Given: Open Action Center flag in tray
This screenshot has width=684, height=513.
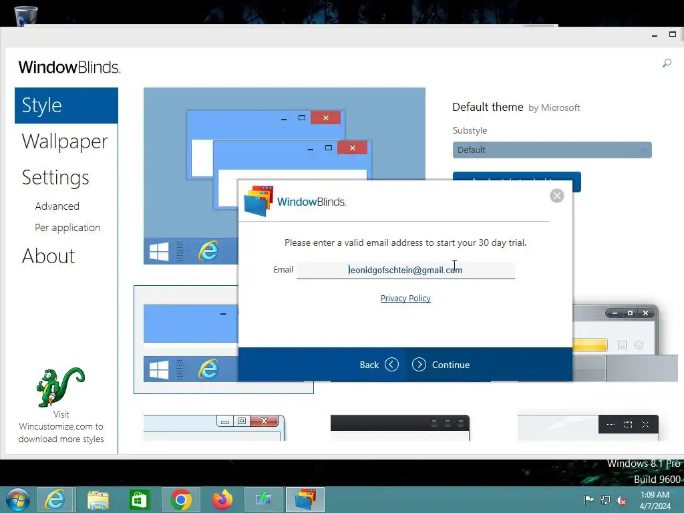Looking at the screenshot, I should [588, 500].
